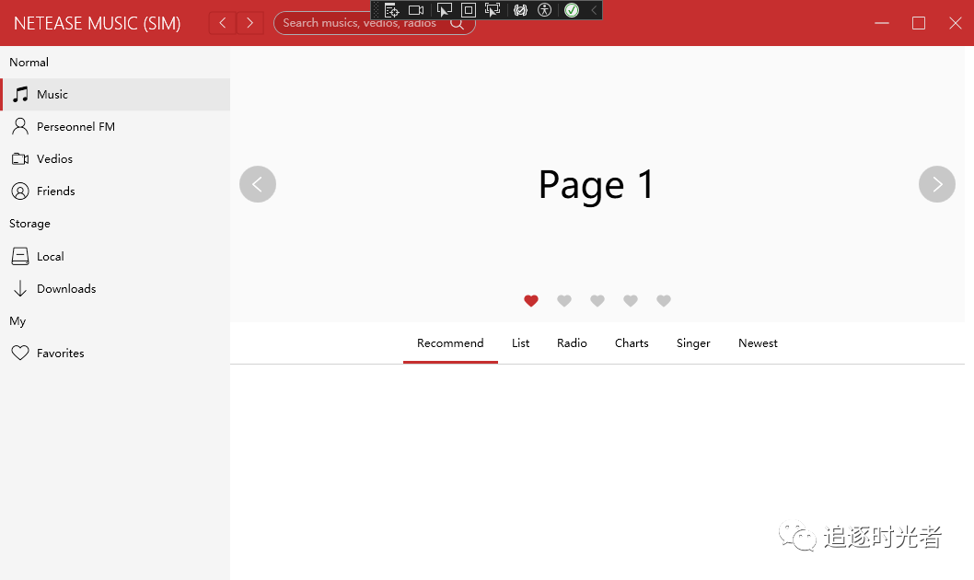
Task: Open Downloads in the sidebar
Action: pos(115,289)
